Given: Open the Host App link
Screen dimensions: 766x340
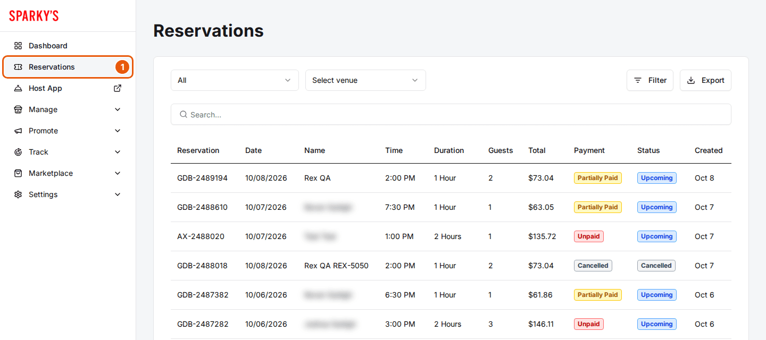Looking at the screenshot, I should (x=68, y=88).
